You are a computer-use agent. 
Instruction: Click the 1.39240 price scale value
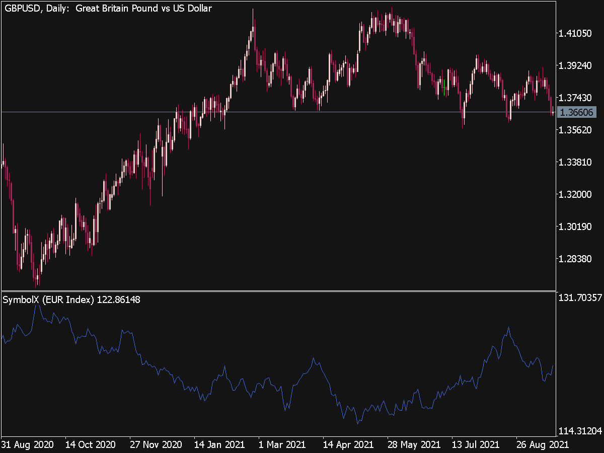coord(575,65)
